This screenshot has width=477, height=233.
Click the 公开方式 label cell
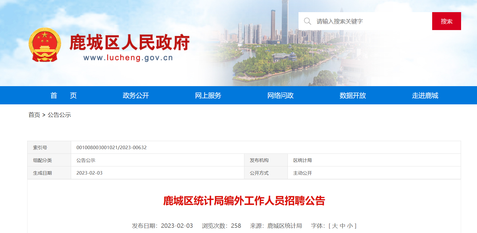point(266,173)
